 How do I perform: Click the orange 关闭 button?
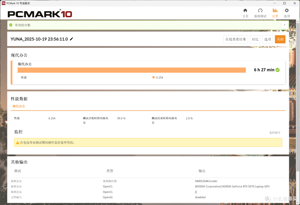[280, 39]
